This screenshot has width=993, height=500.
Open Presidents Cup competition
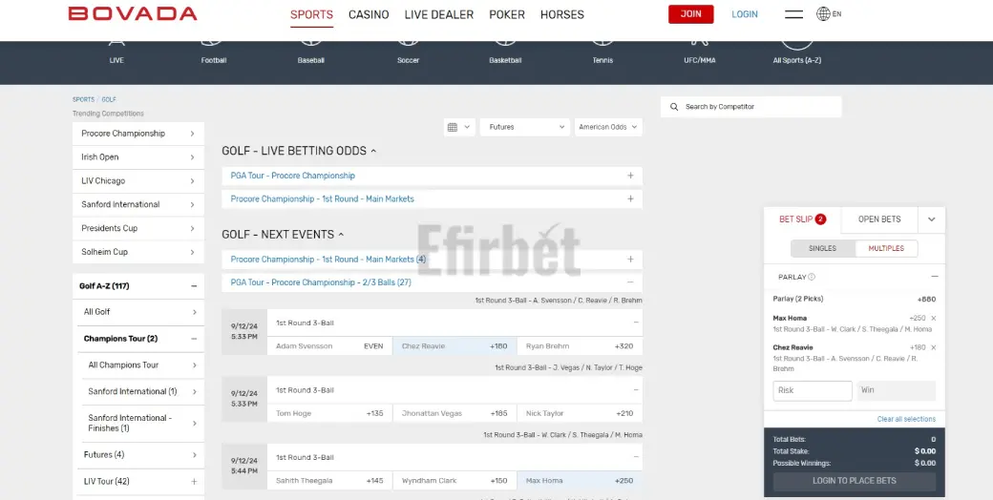138,228
